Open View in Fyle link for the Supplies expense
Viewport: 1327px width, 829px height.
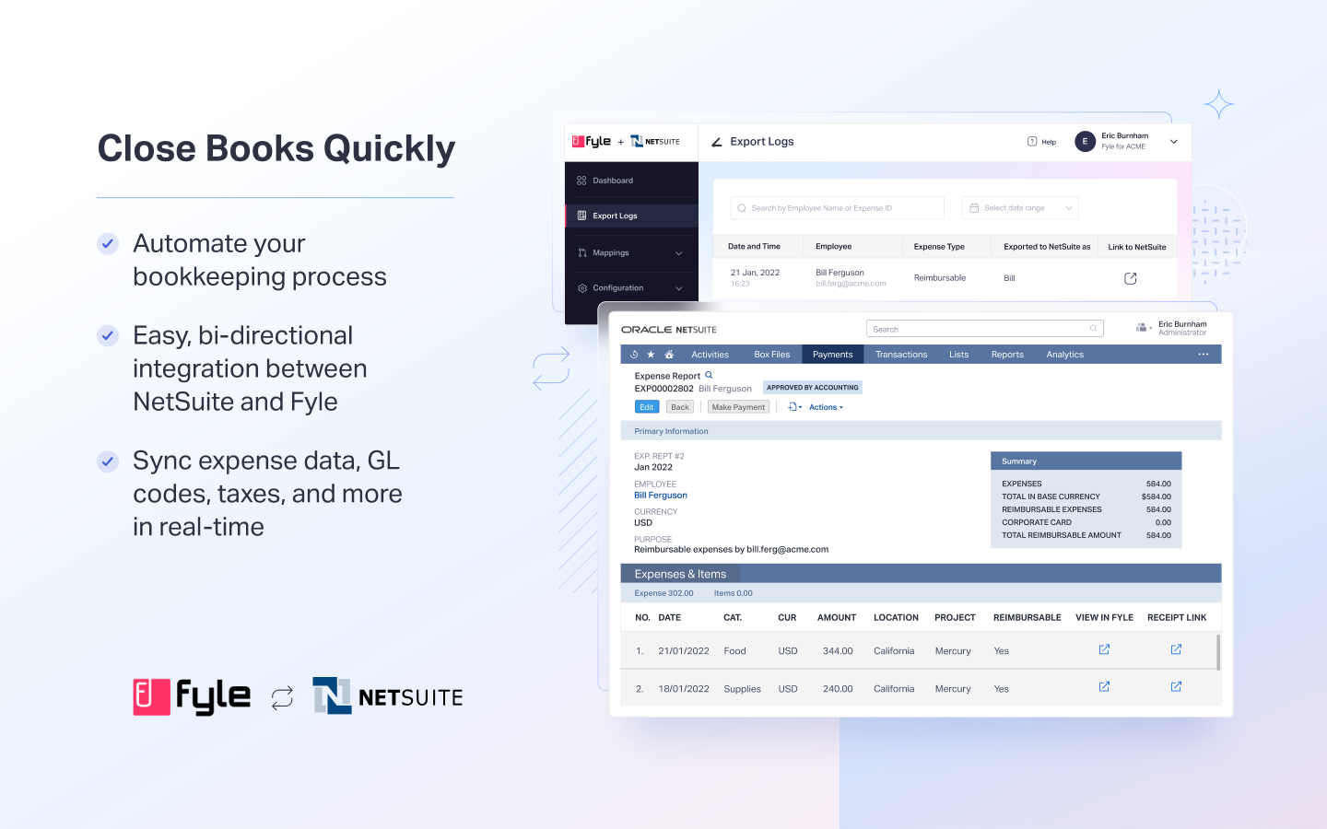(1104, 686)
